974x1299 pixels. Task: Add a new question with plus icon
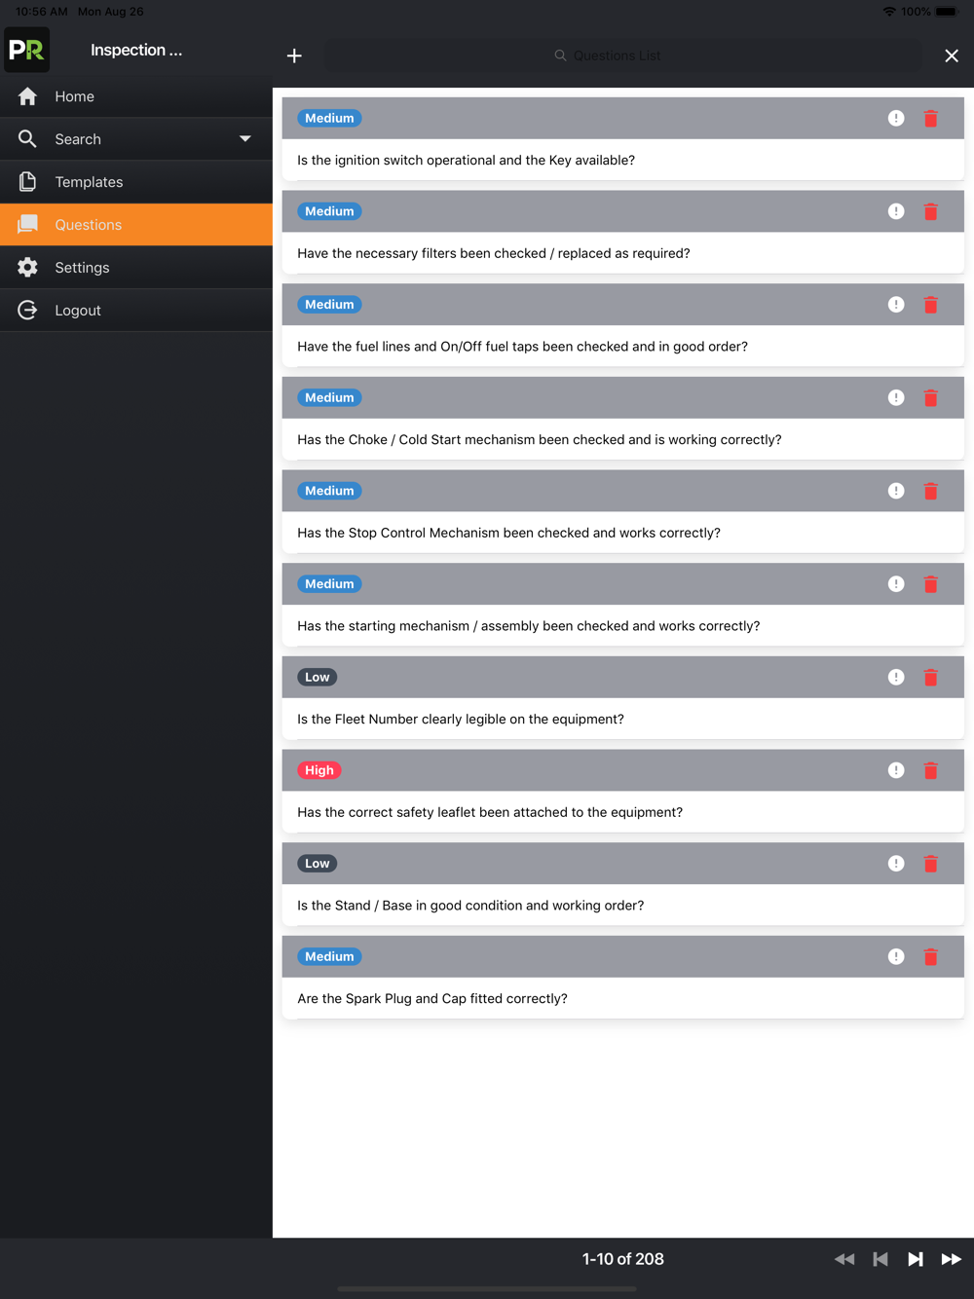click(x=294, y=56)
